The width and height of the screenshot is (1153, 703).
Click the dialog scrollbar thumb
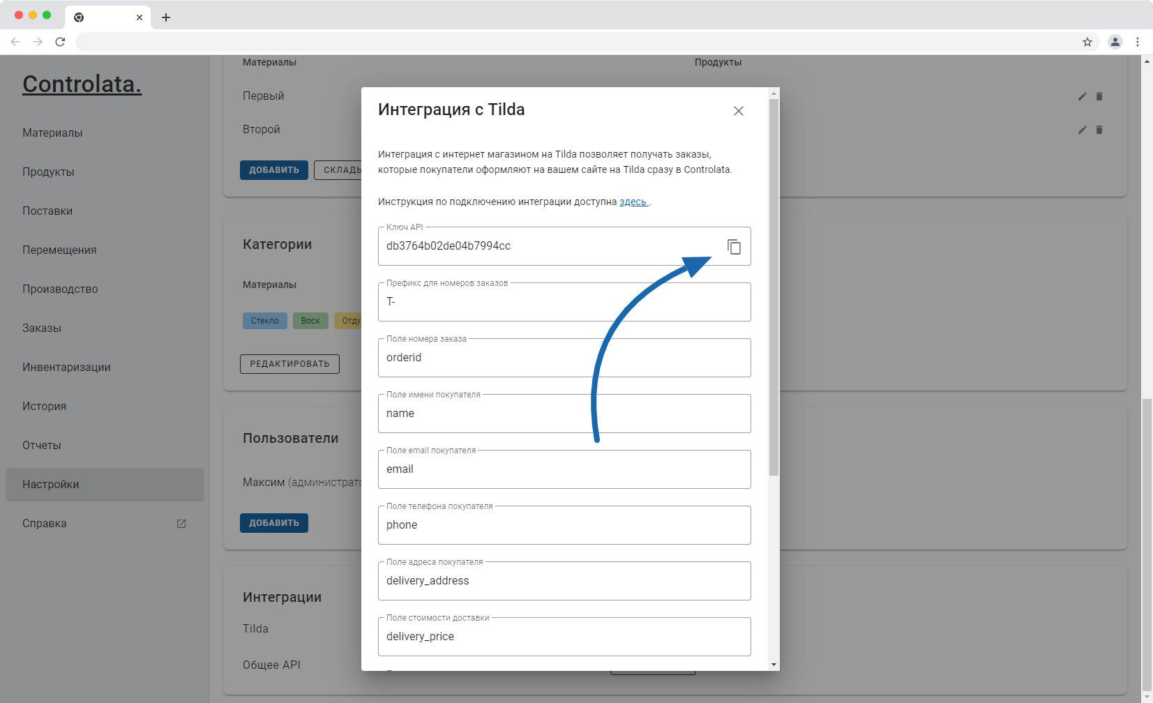pos(774,287)
